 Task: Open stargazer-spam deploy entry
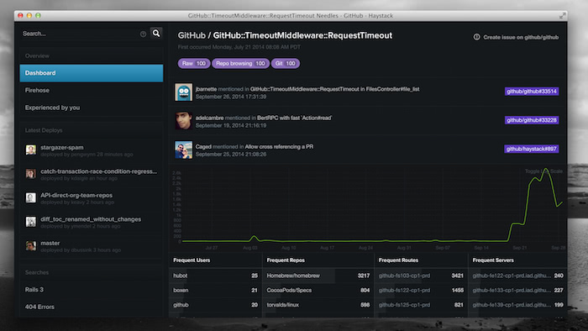coord(91,150)
